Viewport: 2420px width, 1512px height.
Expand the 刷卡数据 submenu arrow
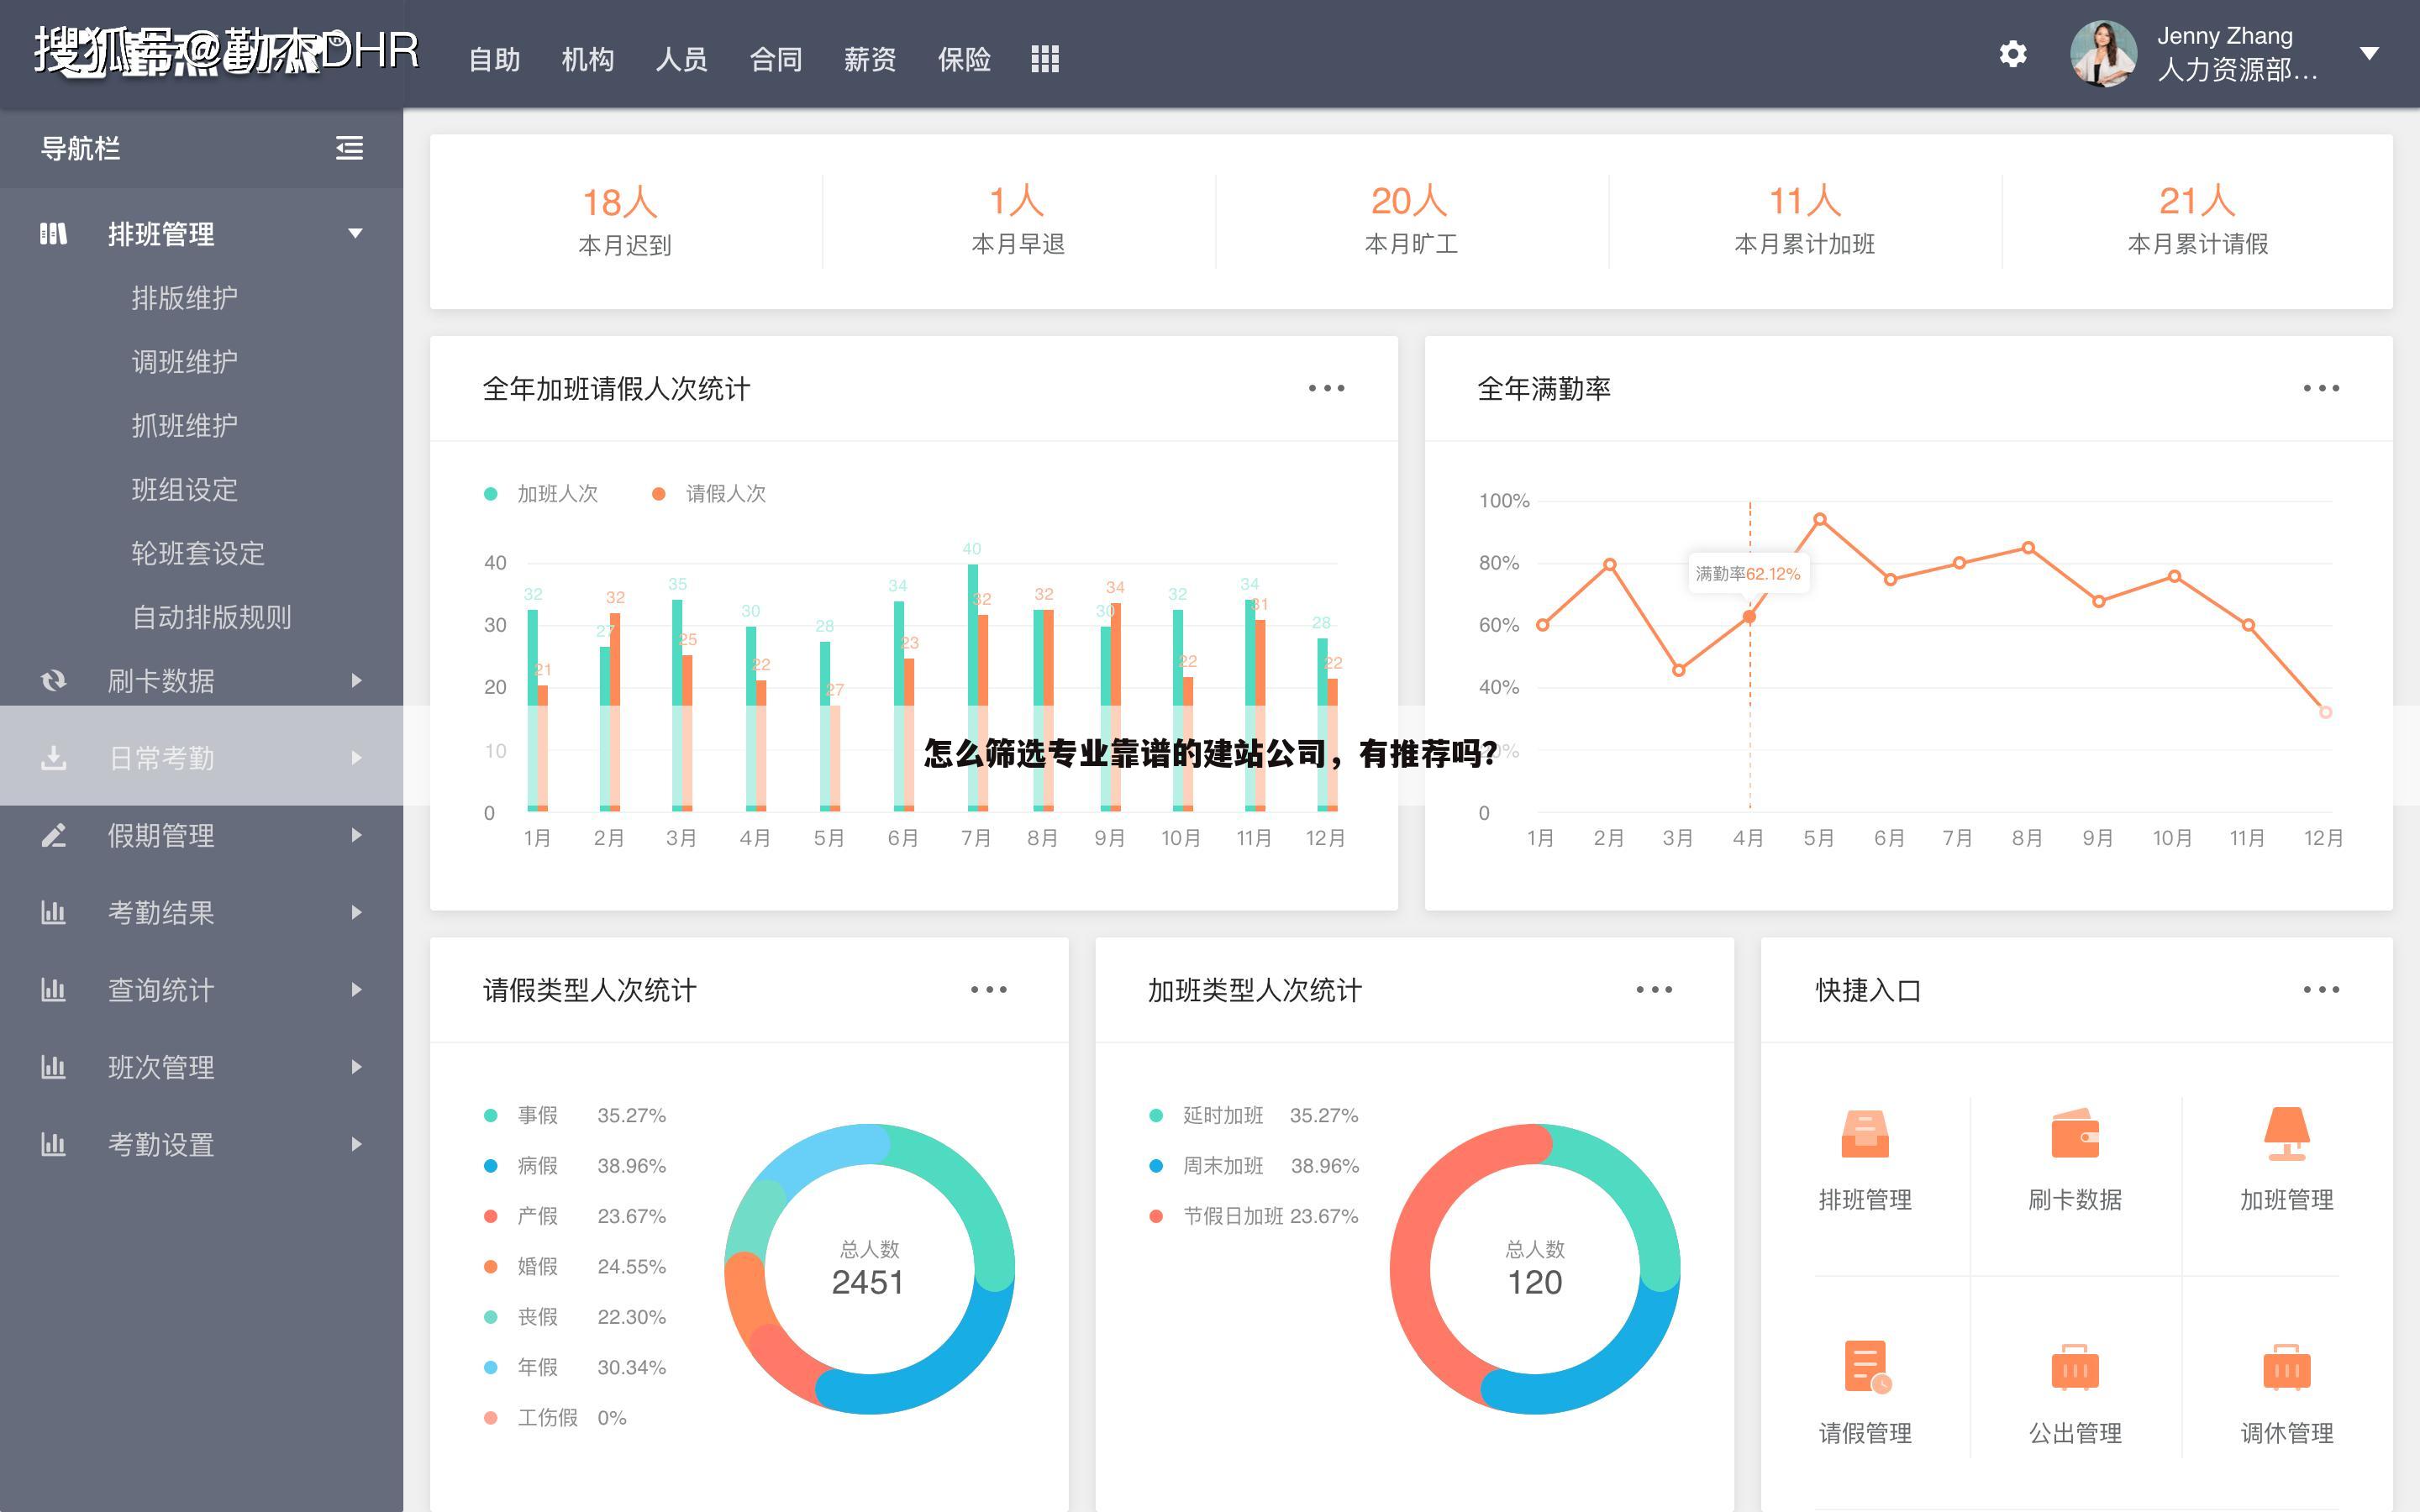[x=357, y=681]
